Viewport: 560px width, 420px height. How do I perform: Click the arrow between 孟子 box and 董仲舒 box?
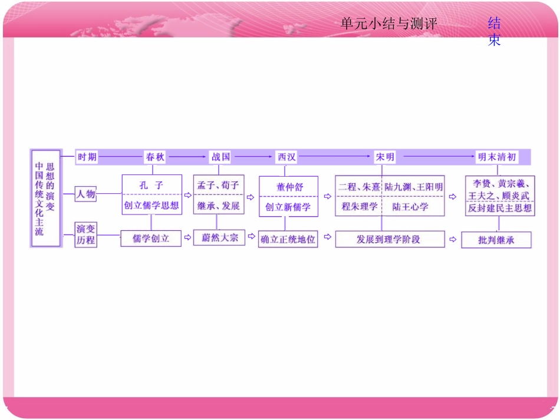tap(251, 197)
